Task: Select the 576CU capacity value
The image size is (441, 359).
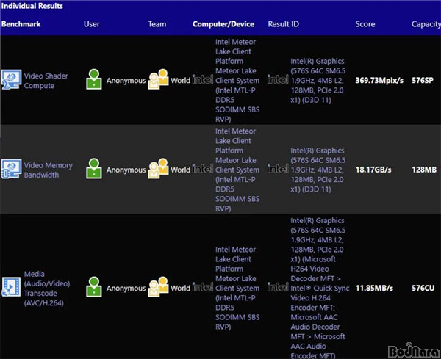Action: pos(423,288)
